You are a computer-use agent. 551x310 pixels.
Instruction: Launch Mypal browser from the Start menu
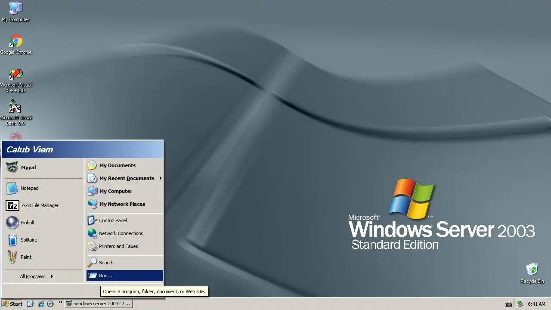tap(43, 167)
